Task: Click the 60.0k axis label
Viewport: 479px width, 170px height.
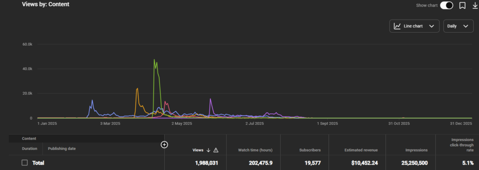Action: point(28,44)
